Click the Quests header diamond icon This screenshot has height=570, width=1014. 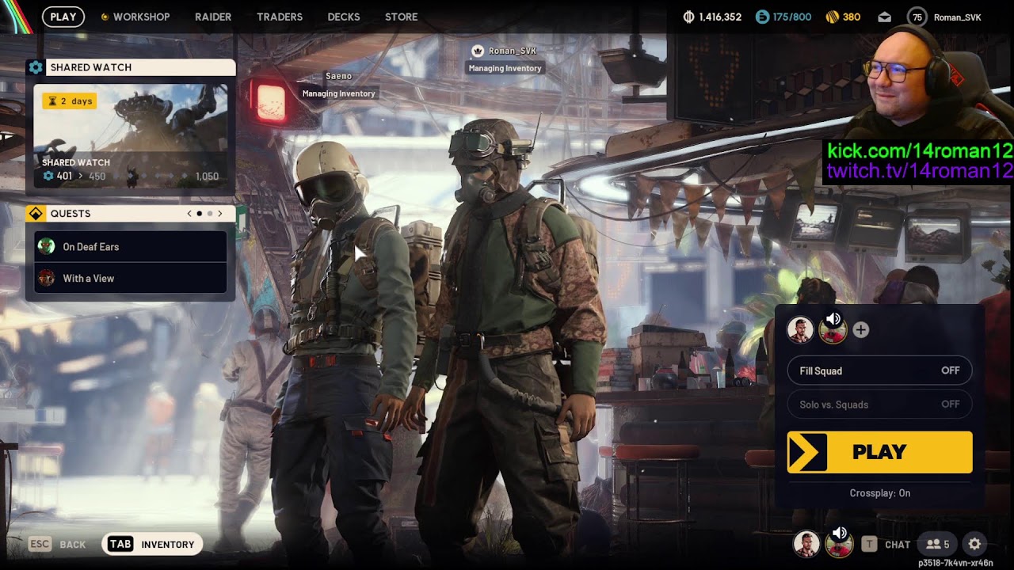36,214
